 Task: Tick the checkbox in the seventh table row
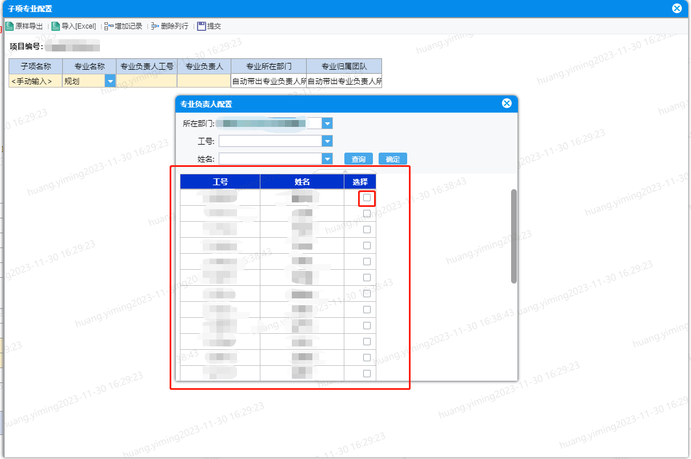[367, 294]
